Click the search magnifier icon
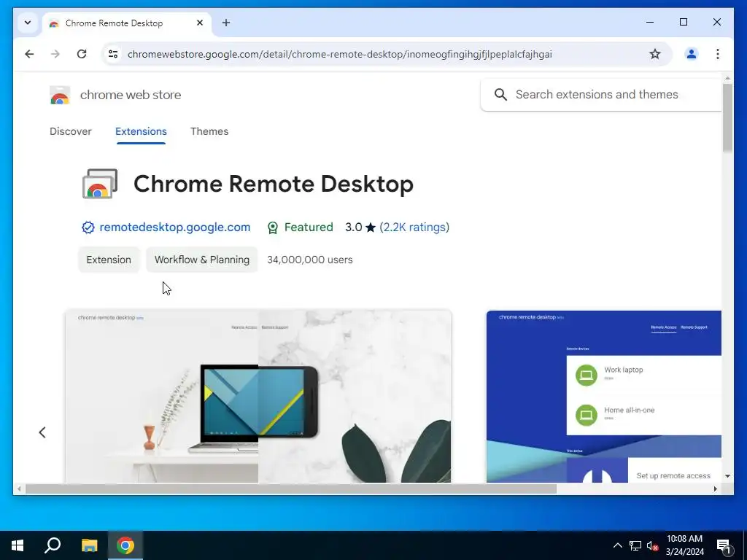 (x=500, y=95)
